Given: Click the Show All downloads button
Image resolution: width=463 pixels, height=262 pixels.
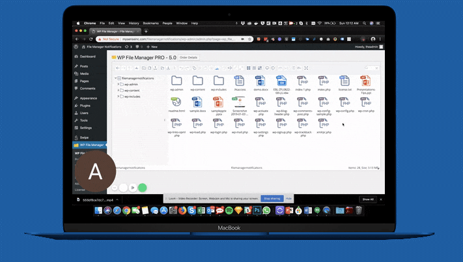Looking at the screenshot, I should click(368, 199).
